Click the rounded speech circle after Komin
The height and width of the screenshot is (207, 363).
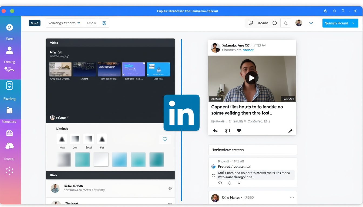275,23
